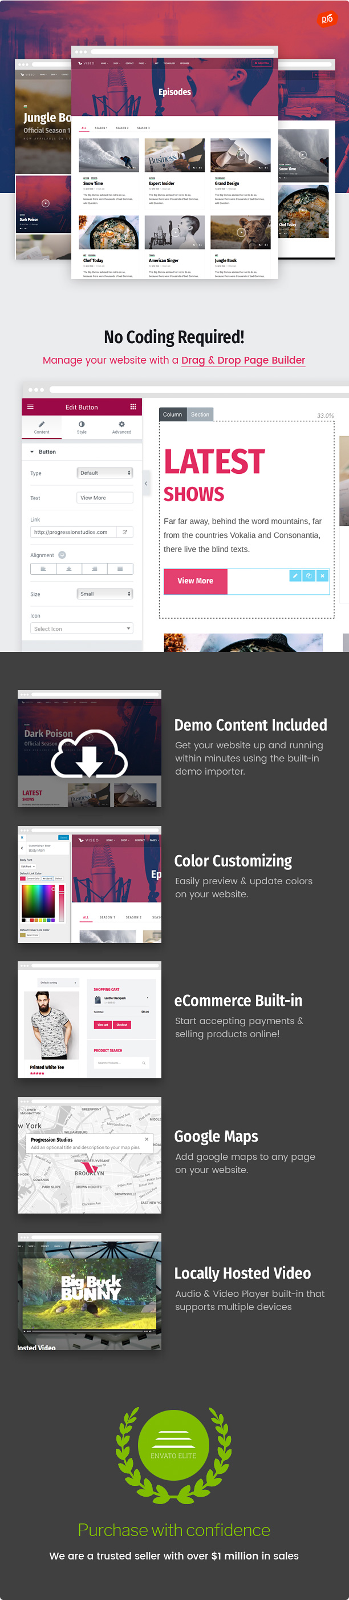Collapse the editor panel with the arrow handle
The image size is (349, 1600).
[146, 483]
